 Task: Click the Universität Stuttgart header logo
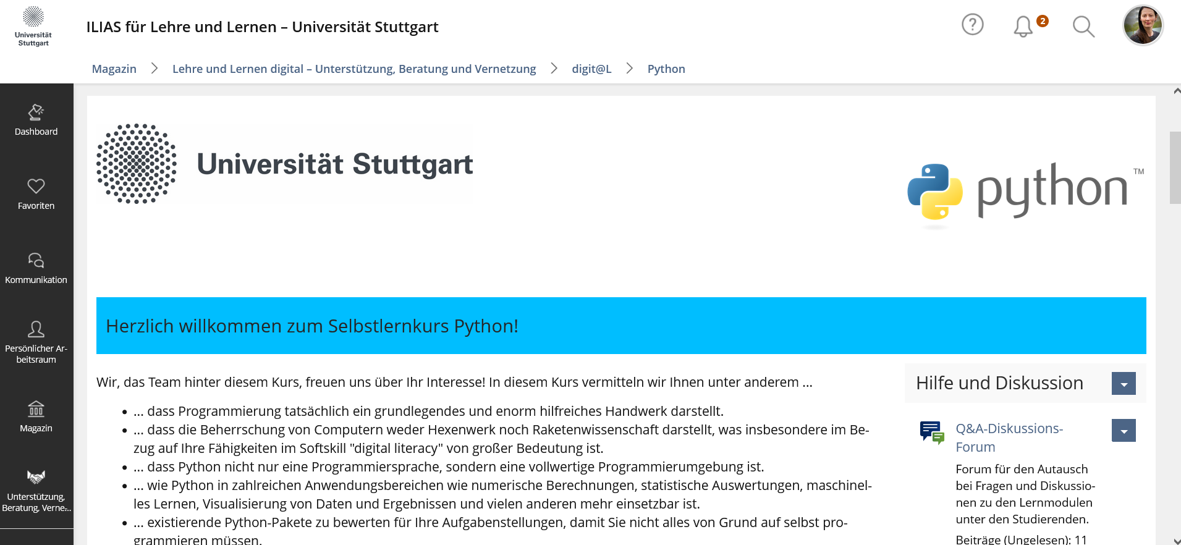pos(33,27)
